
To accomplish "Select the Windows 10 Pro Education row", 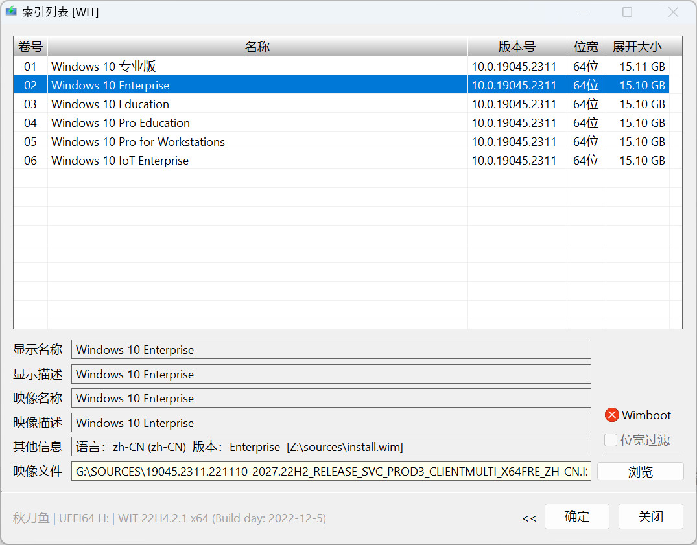I will 342,122.
